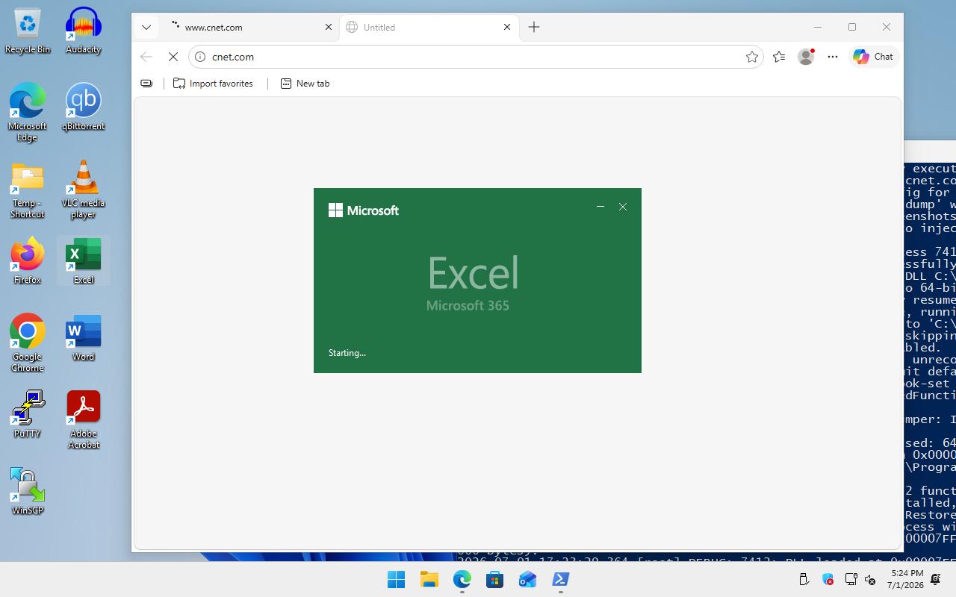Viewport: 956px width, 597px height.
Task: Open qBittorrent desktop shortcut
Action: coord(83,107)
